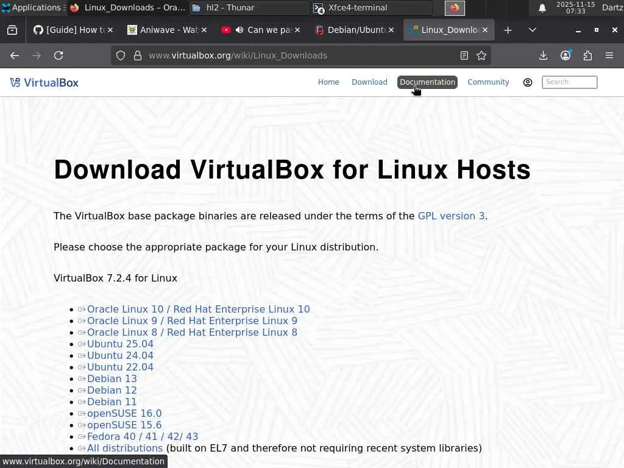Open Oracle Linux 10 / RHEL 10 link

click(x=198, y=309)
